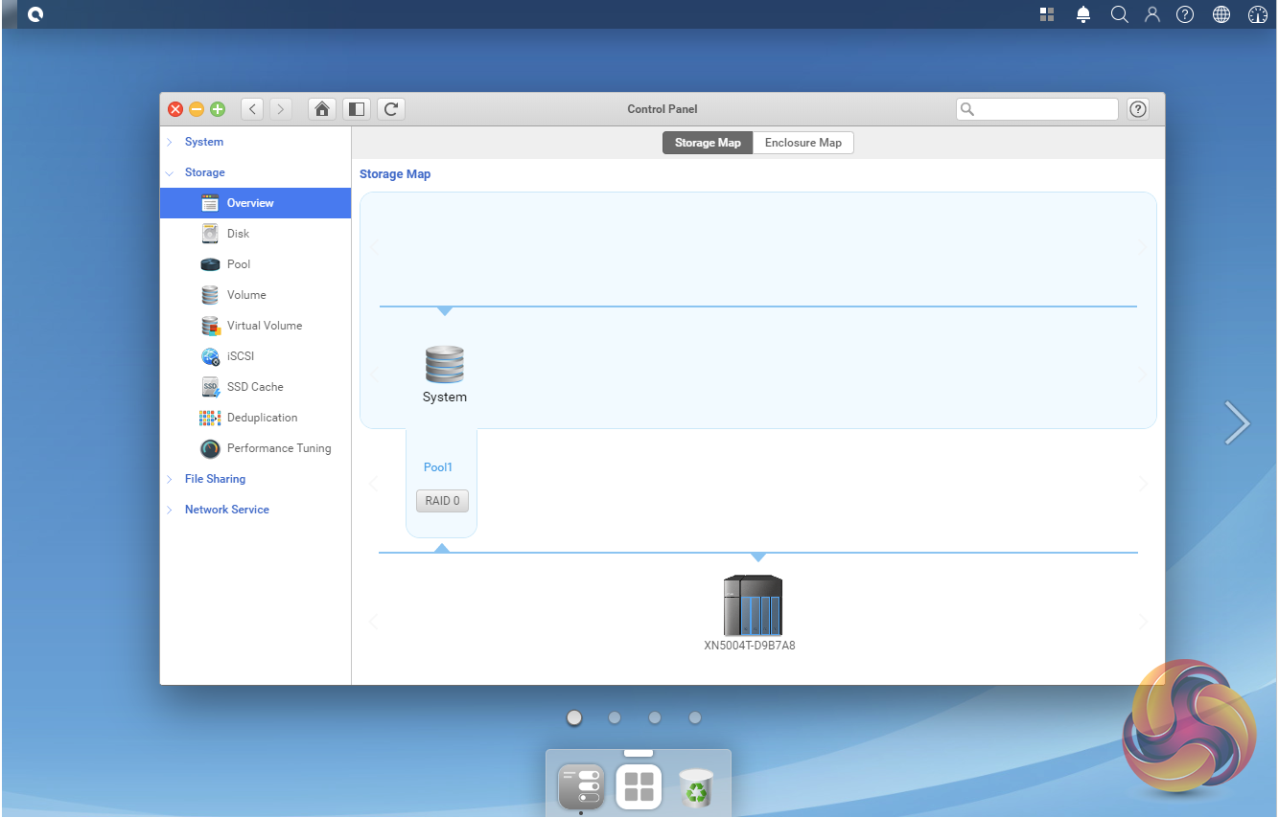Click the refresh icon in toolbar
The width and height of the screenshot is (1279, 818).
(x=391, y=109)
